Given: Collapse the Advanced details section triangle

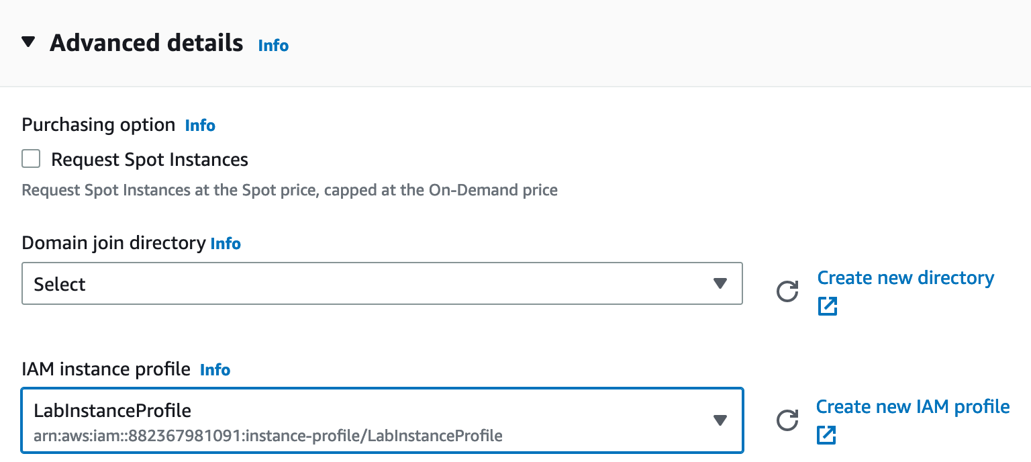Looking at the screenshot, I should pyautogui.click(x=28, y=43).
